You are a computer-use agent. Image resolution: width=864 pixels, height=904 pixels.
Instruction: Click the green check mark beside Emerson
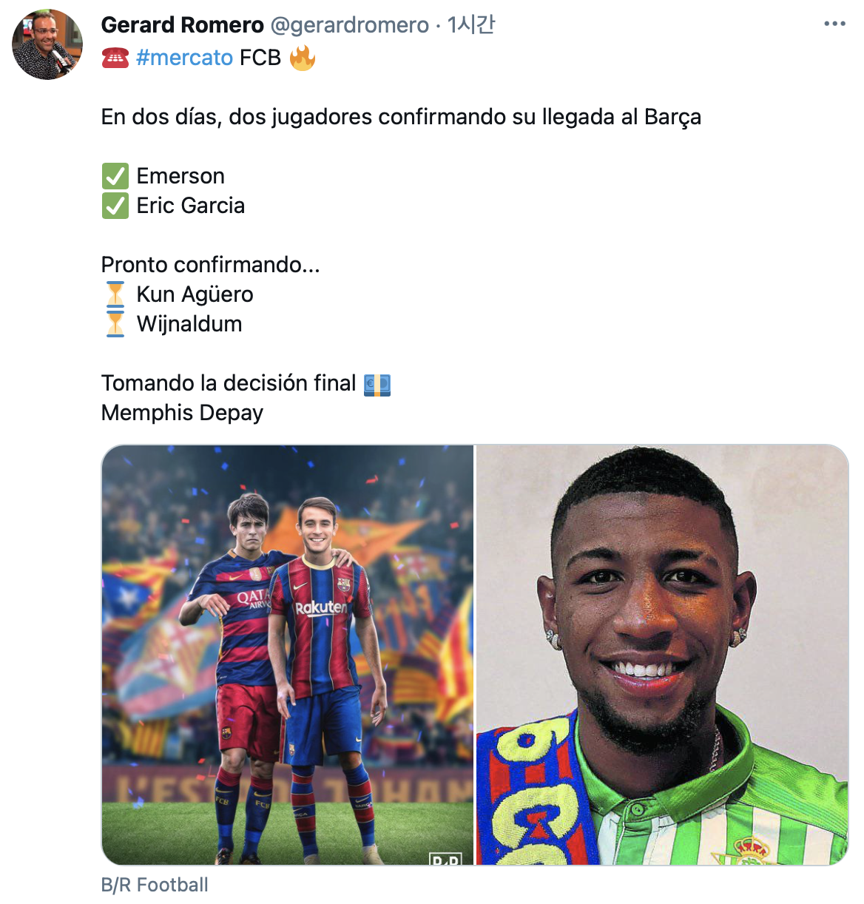pyautogui.click(x=115, y=176)
